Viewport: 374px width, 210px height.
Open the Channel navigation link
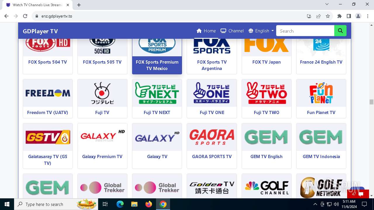coord(232,31)
